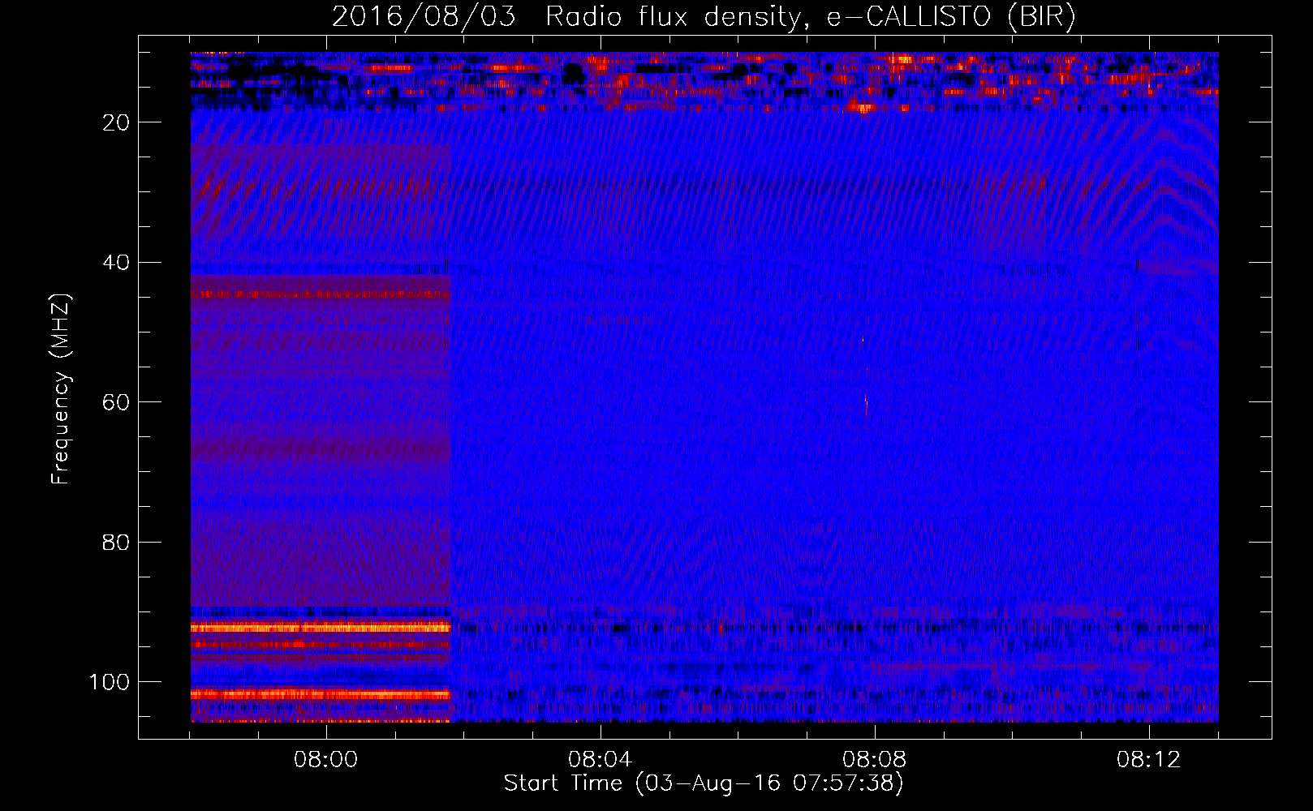
Task: Click the 100 frequency tick label
Action: tap(110, 682)
